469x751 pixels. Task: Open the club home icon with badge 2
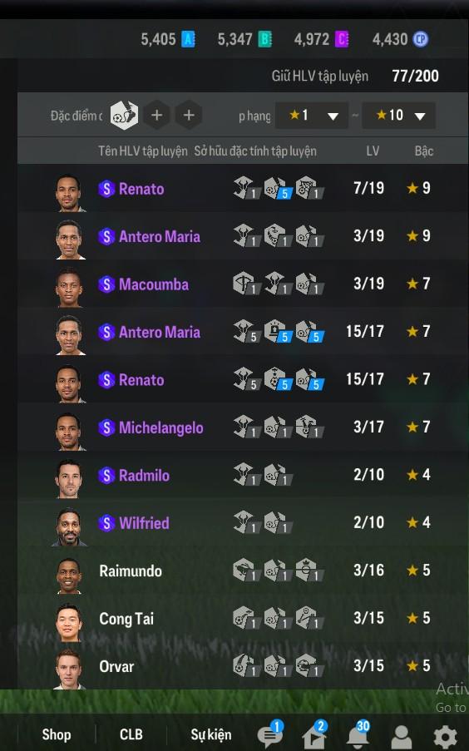pos(313,735)
